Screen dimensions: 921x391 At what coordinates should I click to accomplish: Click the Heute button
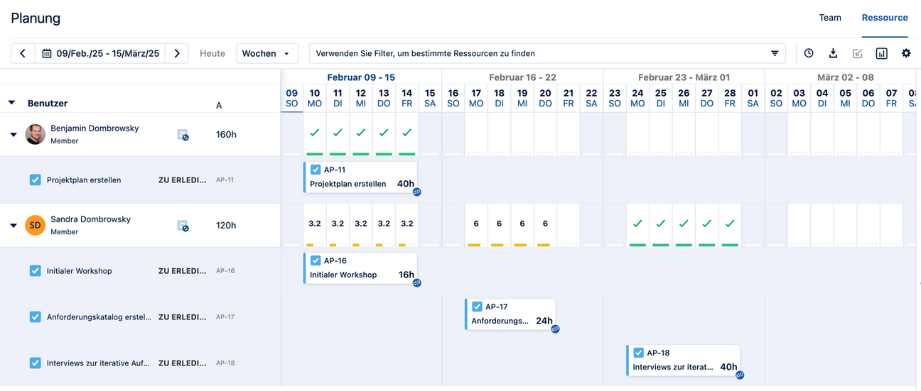(212, 53)
